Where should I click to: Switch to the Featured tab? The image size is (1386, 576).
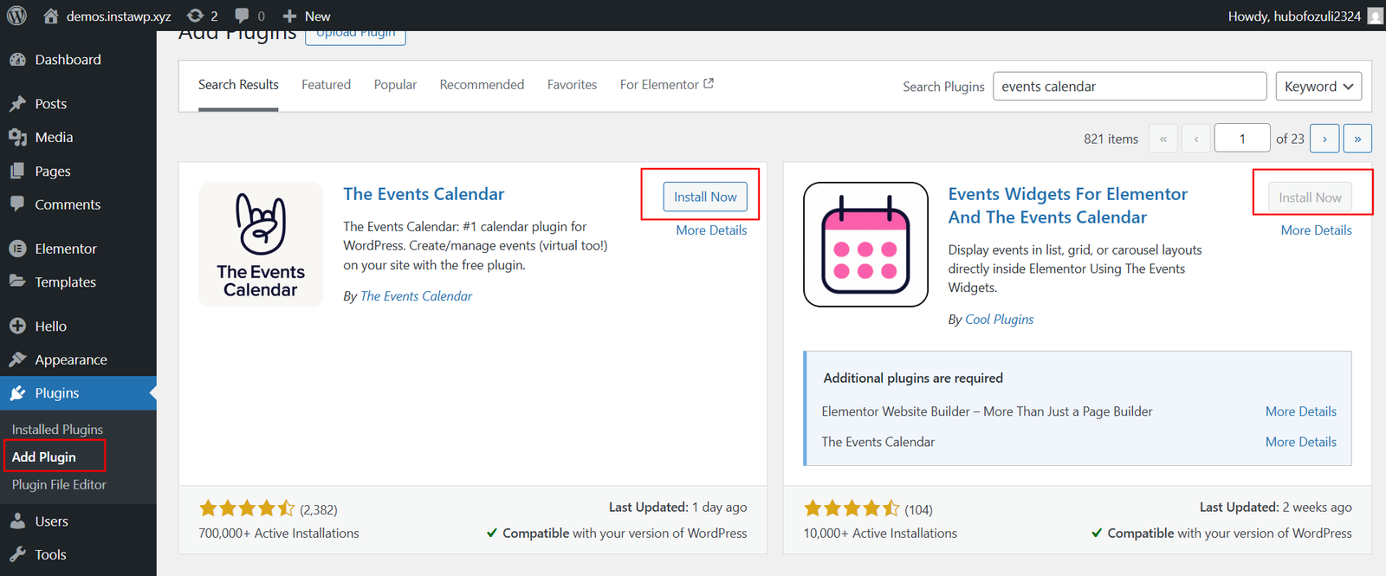[326, 85]
